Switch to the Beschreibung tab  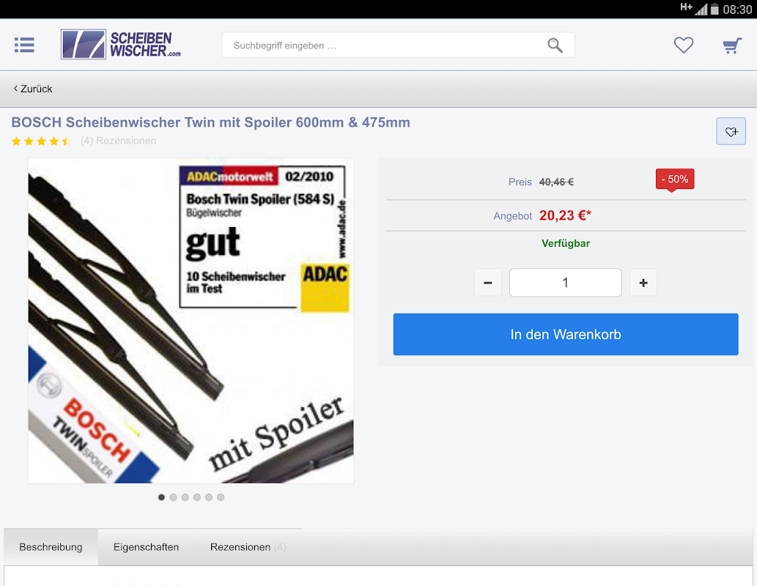pyautogui.click(x=51, y=547)
